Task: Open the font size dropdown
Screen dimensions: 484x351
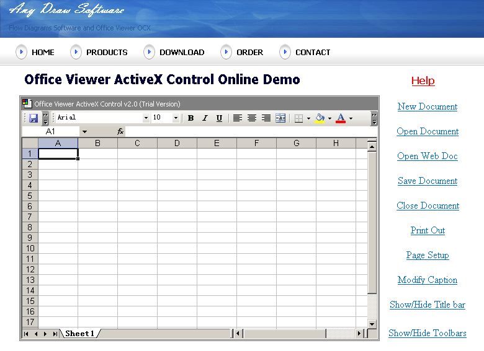Action: (x=176, y=118)
